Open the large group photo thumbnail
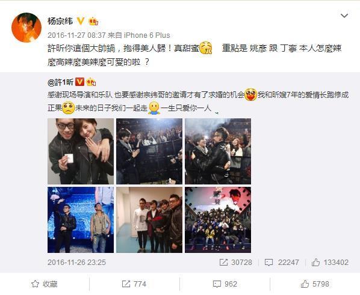The image size is (360, 295). (x=218, y=220)
